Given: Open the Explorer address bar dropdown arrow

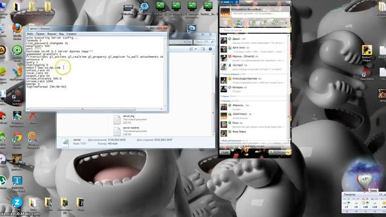Looking at the screenshot, I should (x=185, y=42).
